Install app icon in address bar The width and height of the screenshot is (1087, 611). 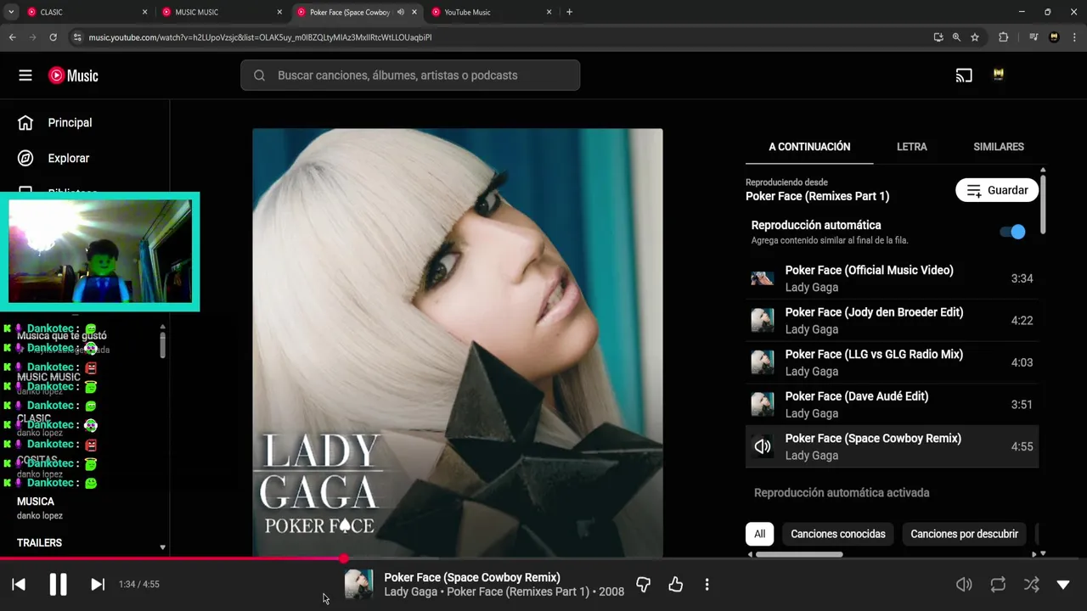[x=938, y=37]
